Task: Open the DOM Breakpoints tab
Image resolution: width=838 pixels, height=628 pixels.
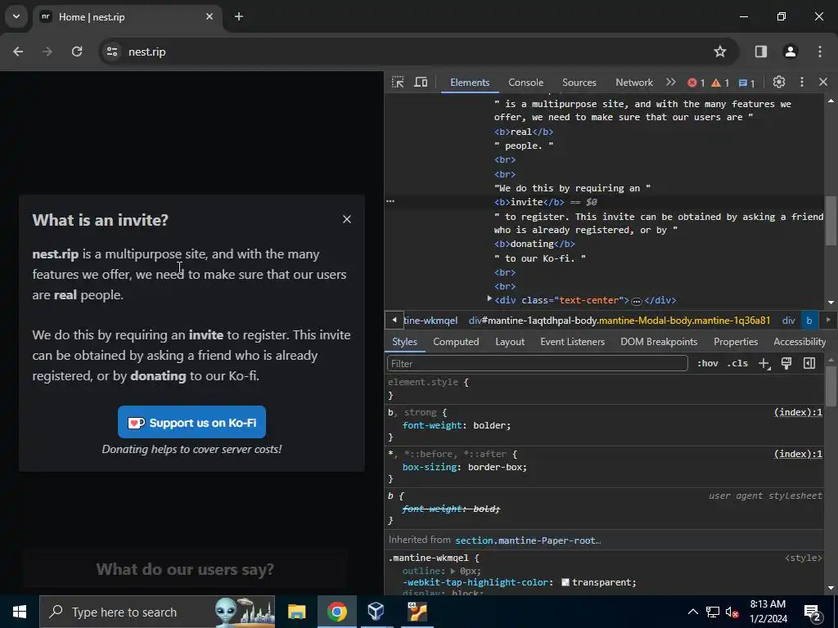Action: click(659, 342)
